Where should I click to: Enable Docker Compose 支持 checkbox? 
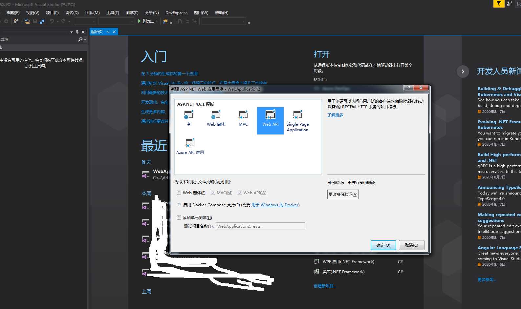(179, 205)
